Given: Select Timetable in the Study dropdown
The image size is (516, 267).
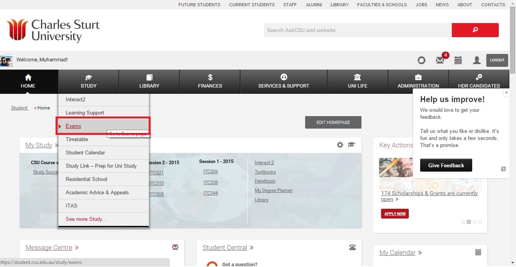Looking at the screenshot, I should [104, 139].
